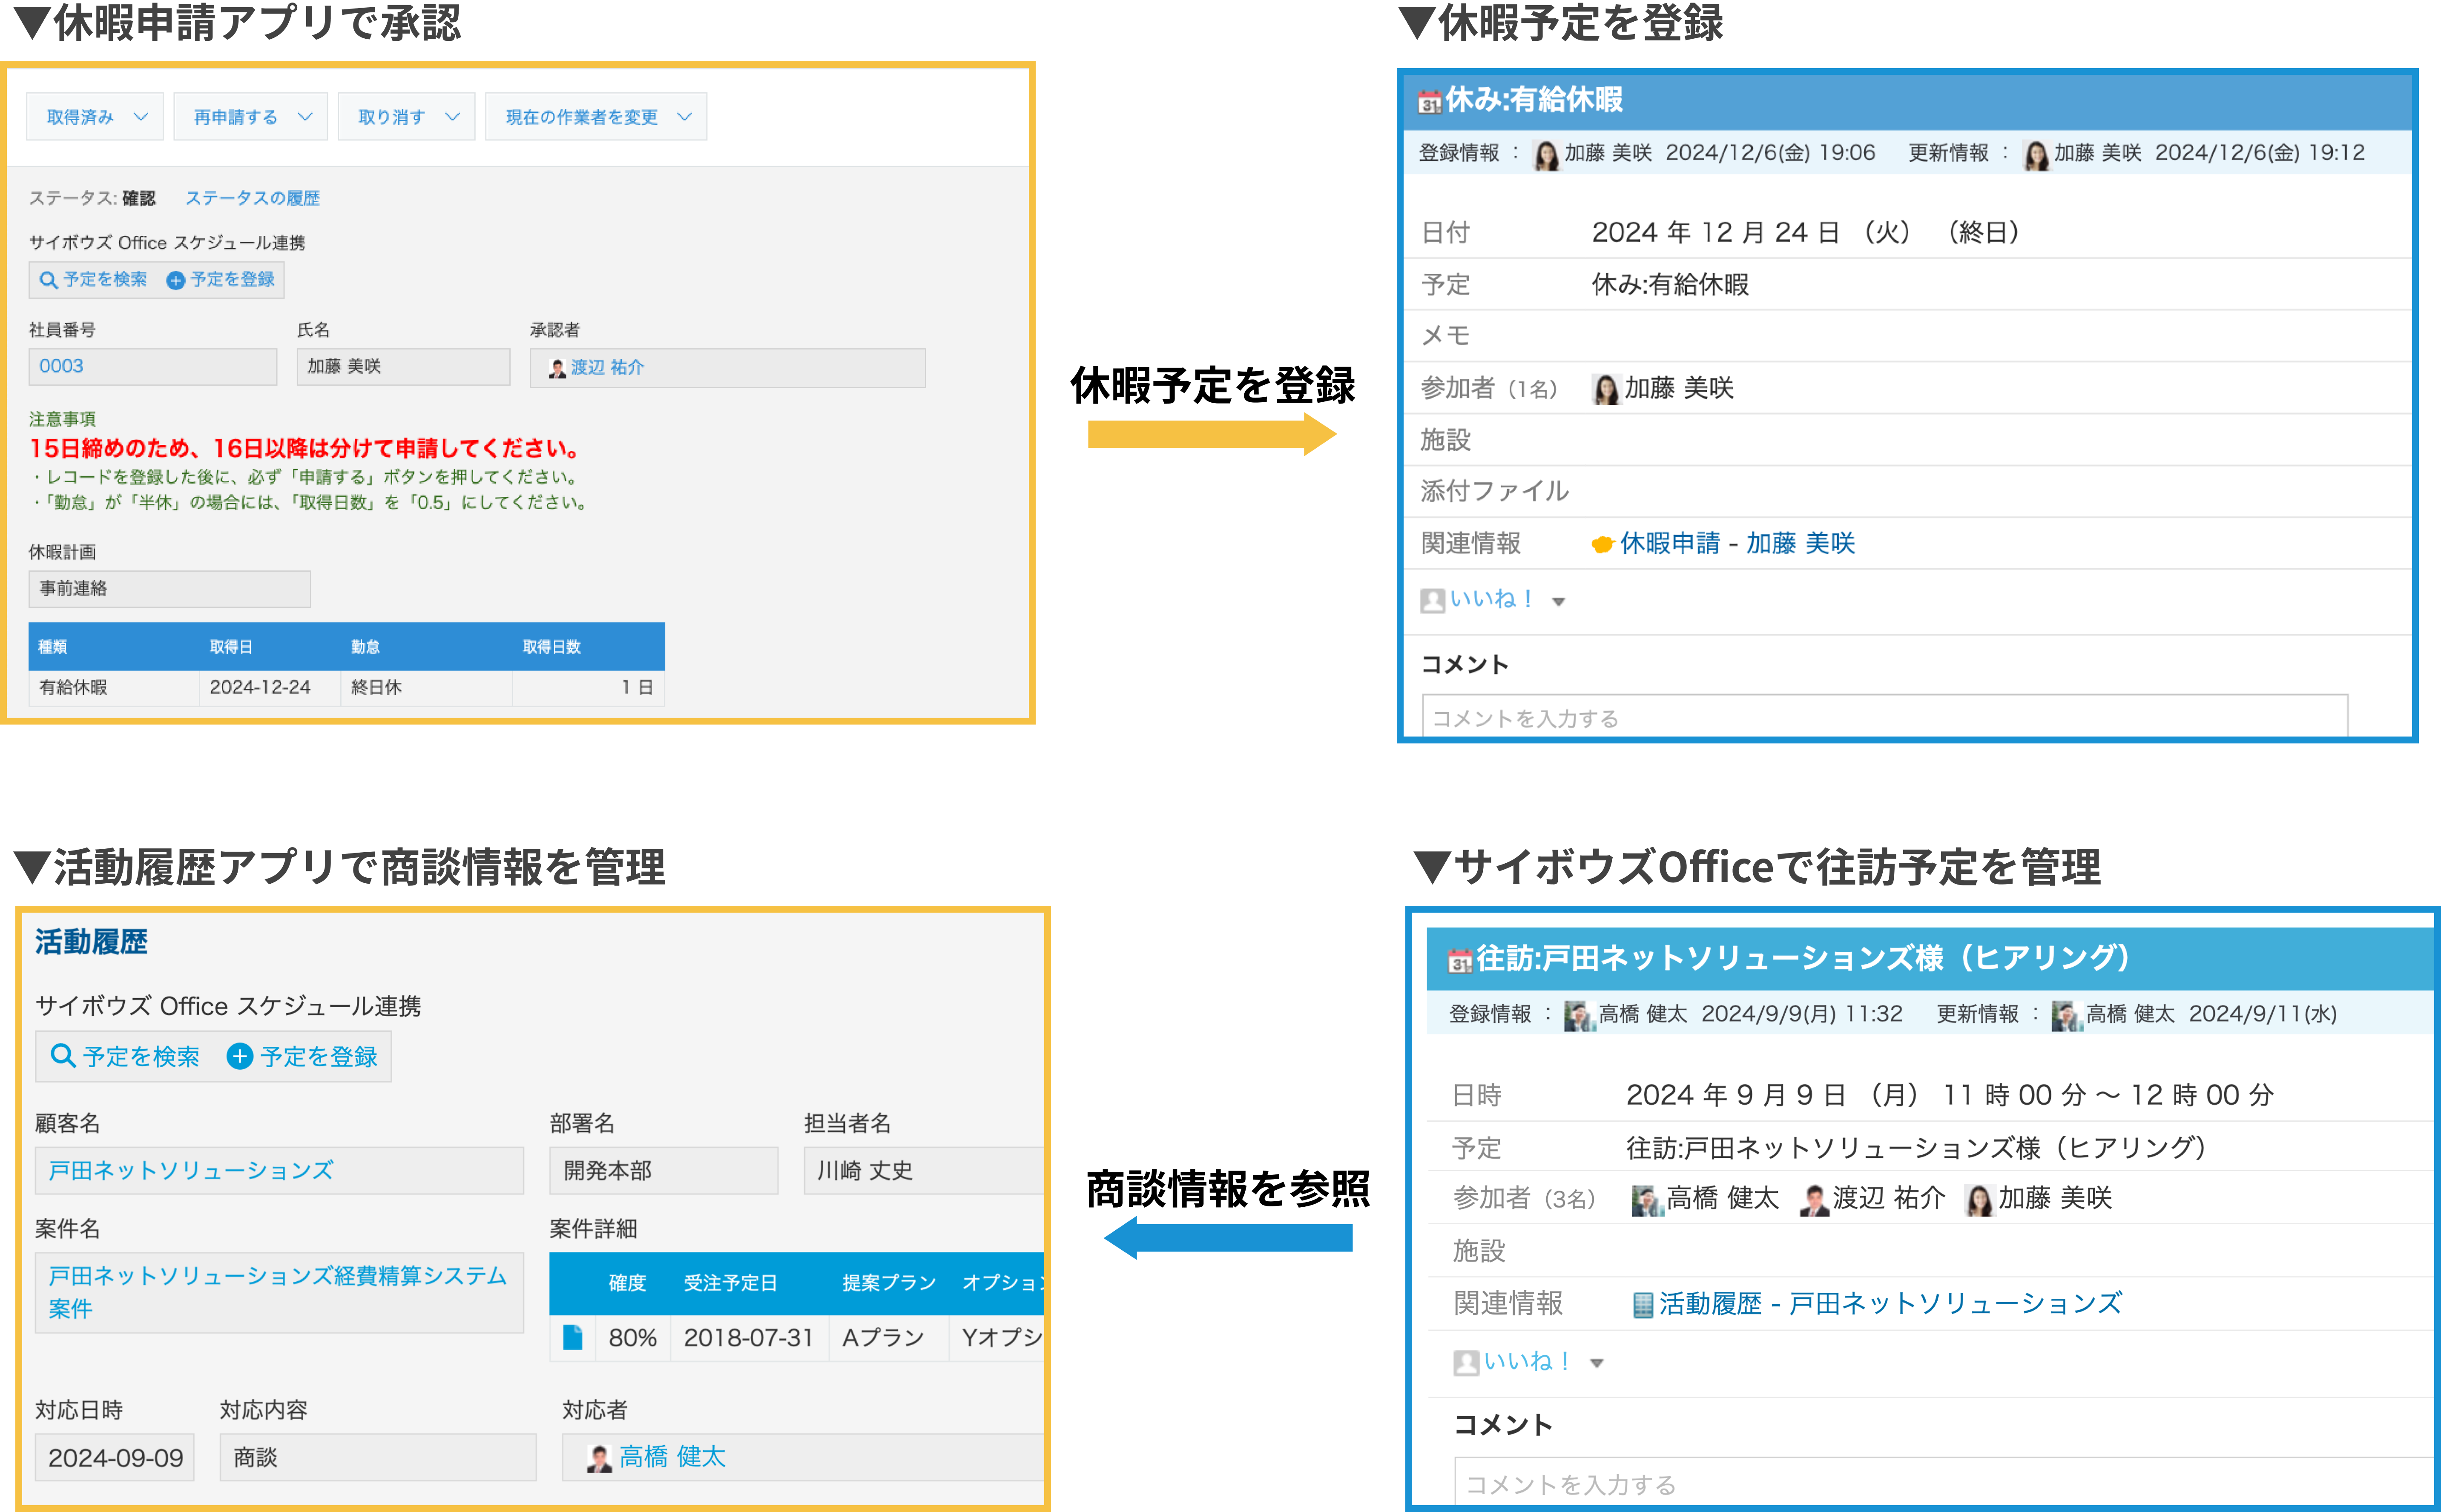This screenshot has height=1512, width=2441.
Task: Click the blue document icon in the 案件詳細 row
Action: coord(572,1337)
